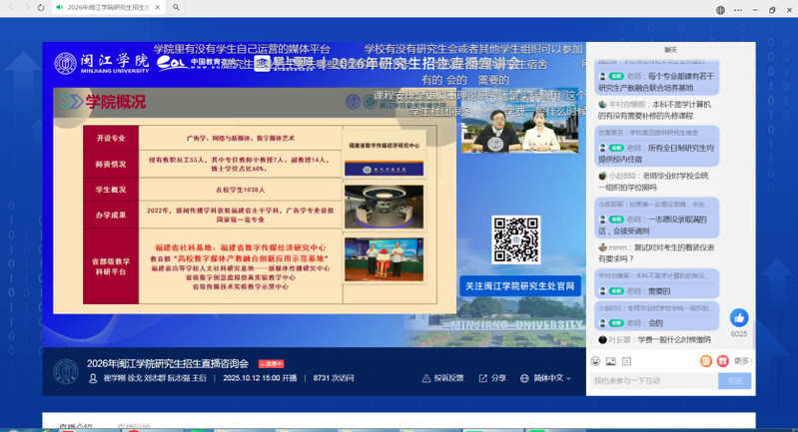Click the 分享 share icon
Screen dimensions: 798x432
(x=492, y=378)
